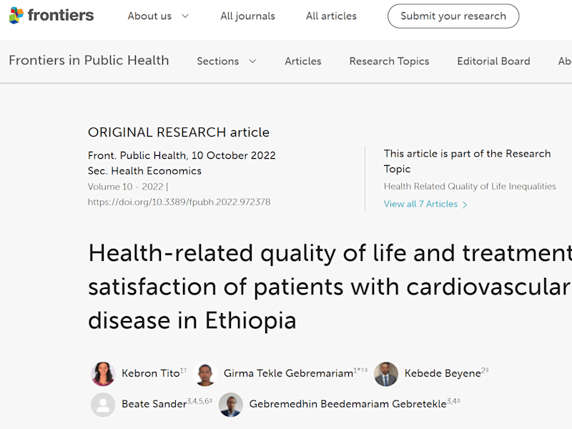Open the Editorial Board tab
Image resolution: width=572 pixels, height=429 pixels.
(x=493, y=61)
